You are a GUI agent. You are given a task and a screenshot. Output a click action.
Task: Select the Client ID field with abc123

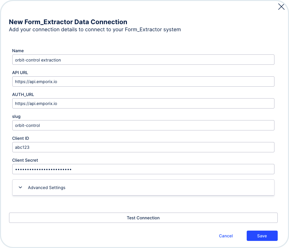coord(143,147)
